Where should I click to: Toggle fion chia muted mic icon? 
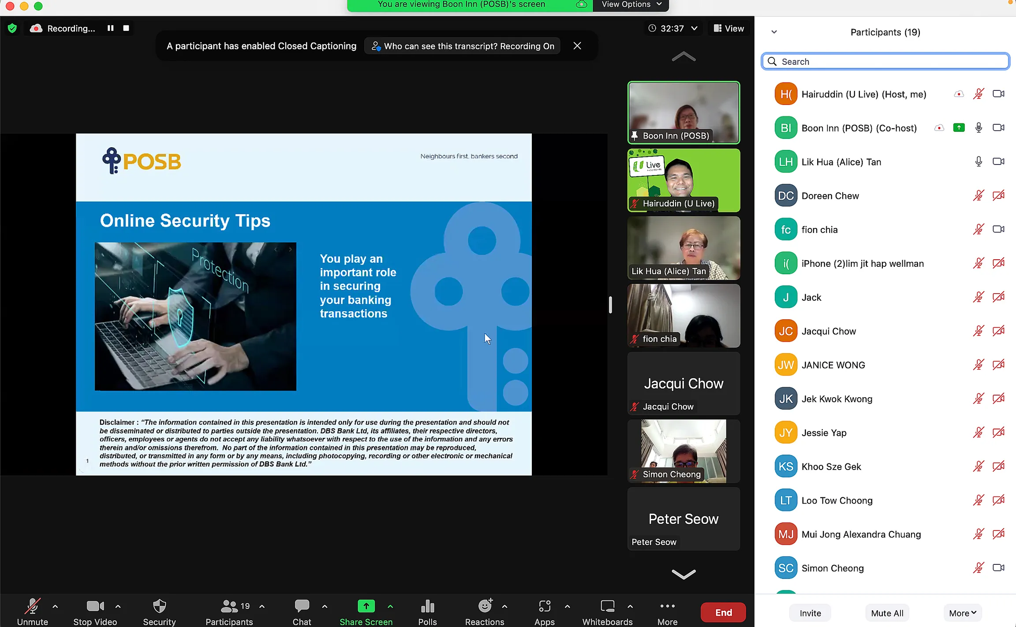(979, 229)
